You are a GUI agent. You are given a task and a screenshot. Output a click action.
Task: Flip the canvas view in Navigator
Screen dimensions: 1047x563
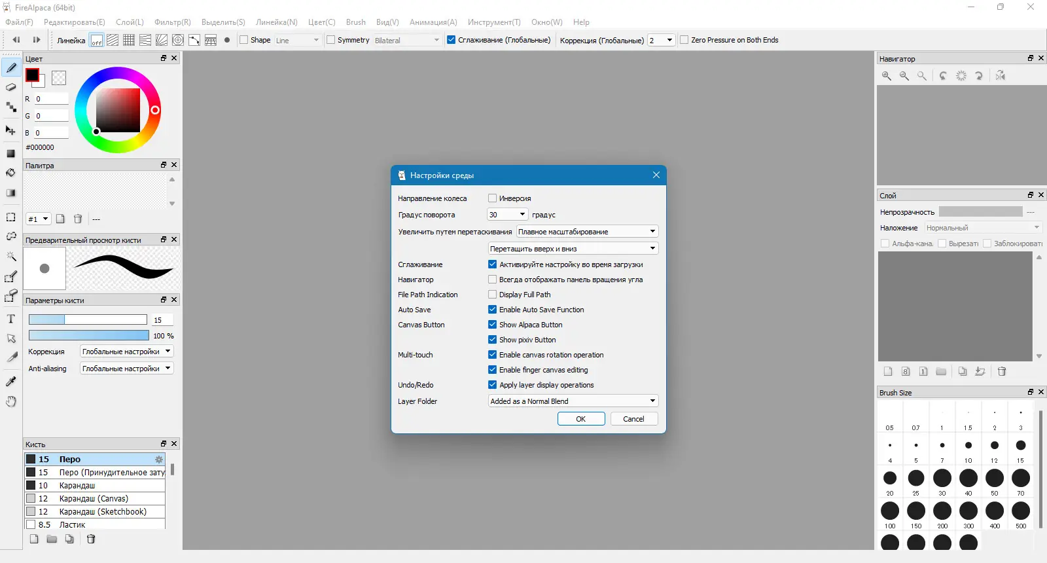[1001, 76]
